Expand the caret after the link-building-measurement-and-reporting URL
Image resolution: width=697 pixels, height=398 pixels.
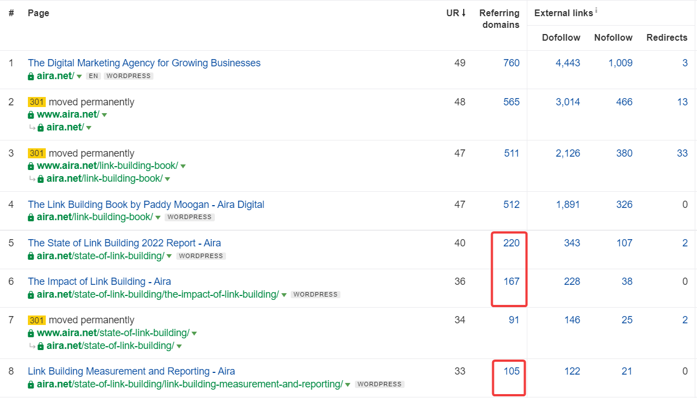[348, 385]
